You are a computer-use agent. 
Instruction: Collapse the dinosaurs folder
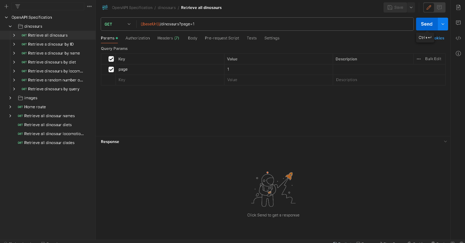point(10,26)
